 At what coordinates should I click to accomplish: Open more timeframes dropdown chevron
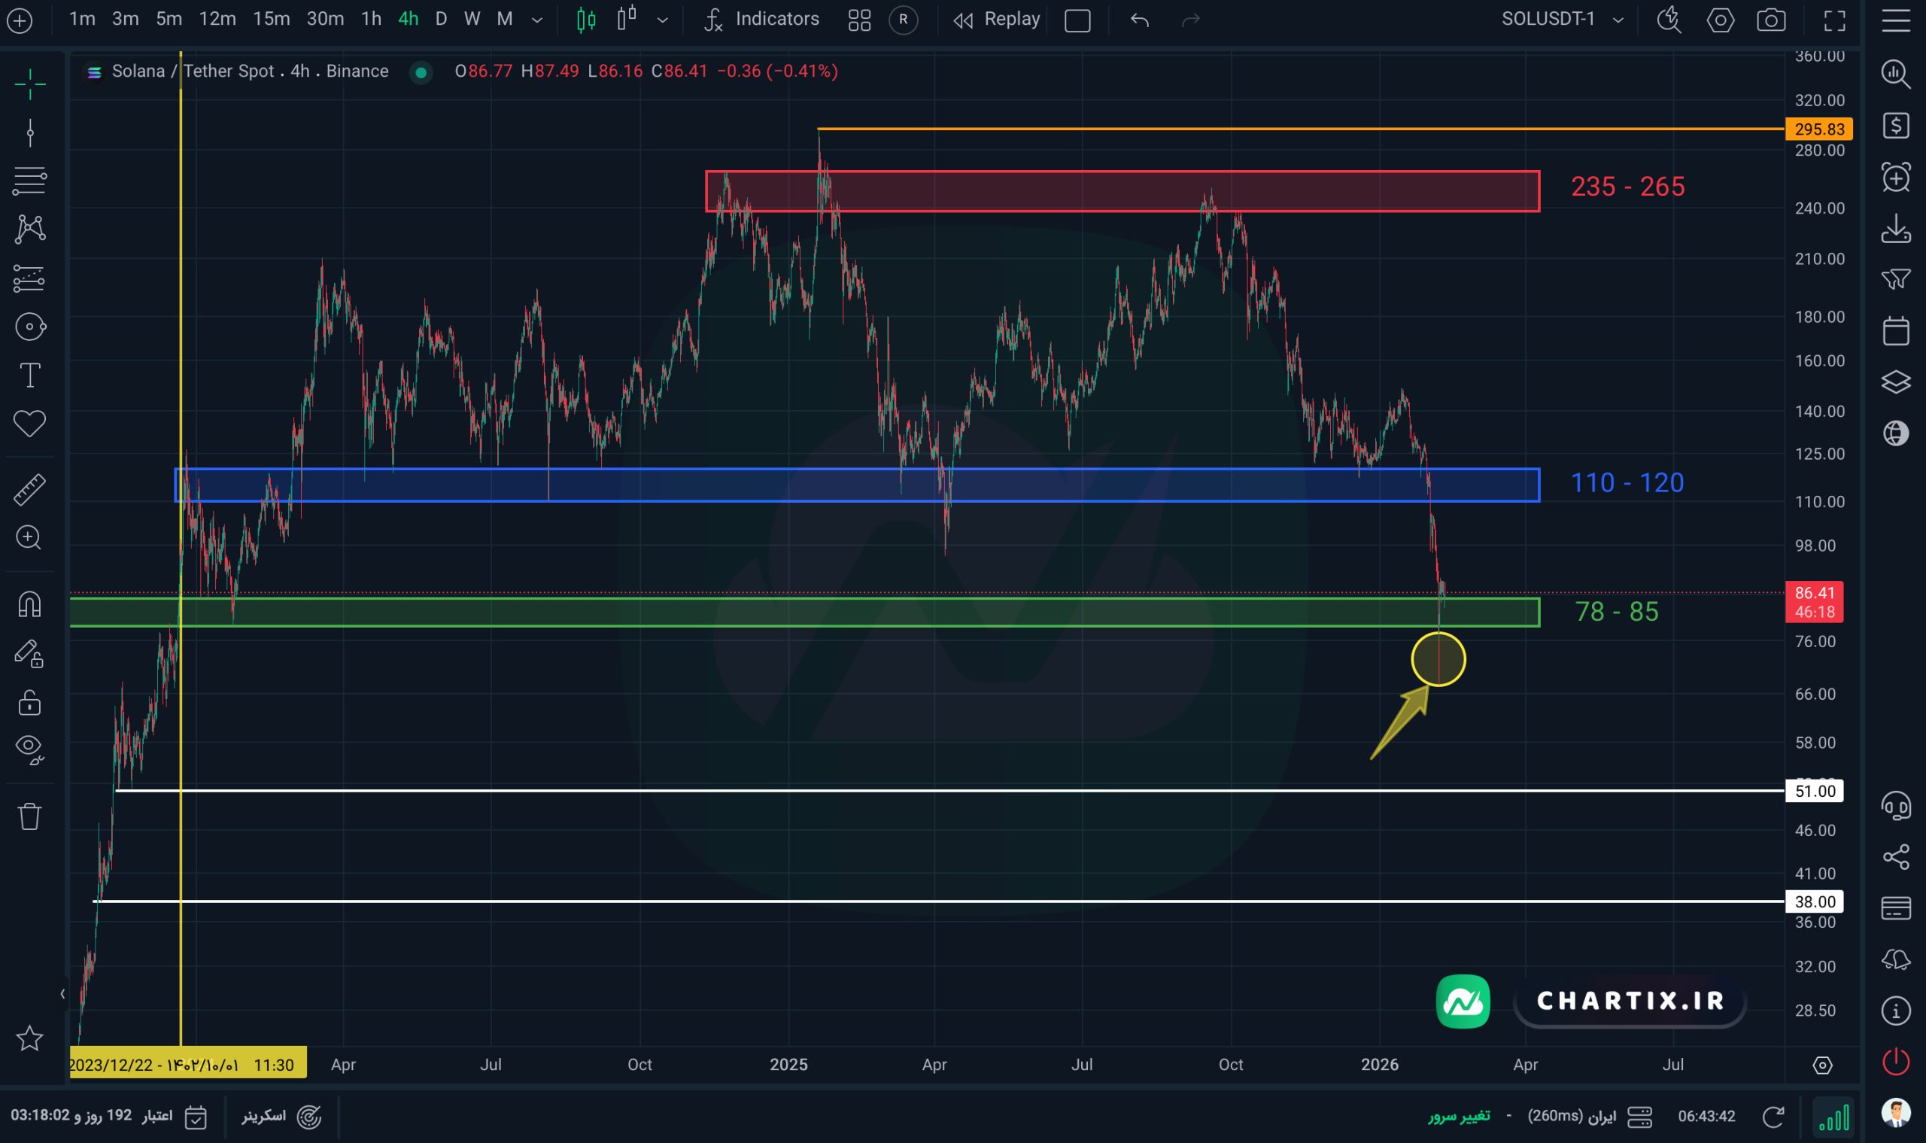click(536, 20)
